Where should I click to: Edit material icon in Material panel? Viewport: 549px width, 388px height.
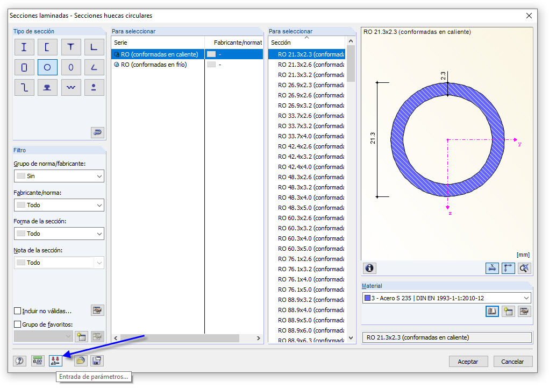524,311
